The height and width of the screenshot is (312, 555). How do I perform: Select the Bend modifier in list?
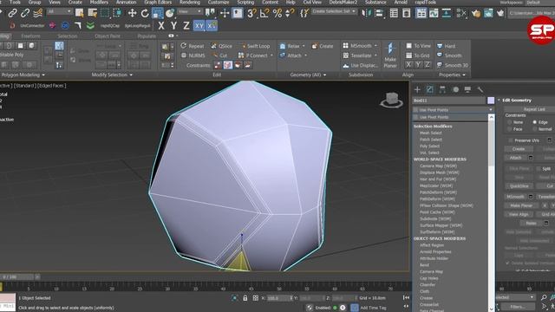click(x=424, y=265)
